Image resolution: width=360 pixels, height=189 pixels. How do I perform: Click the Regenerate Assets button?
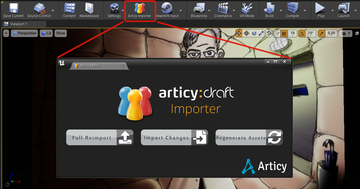249,137
